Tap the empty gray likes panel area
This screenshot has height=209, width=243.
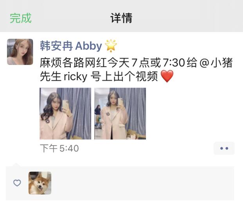tap(142, 183)
